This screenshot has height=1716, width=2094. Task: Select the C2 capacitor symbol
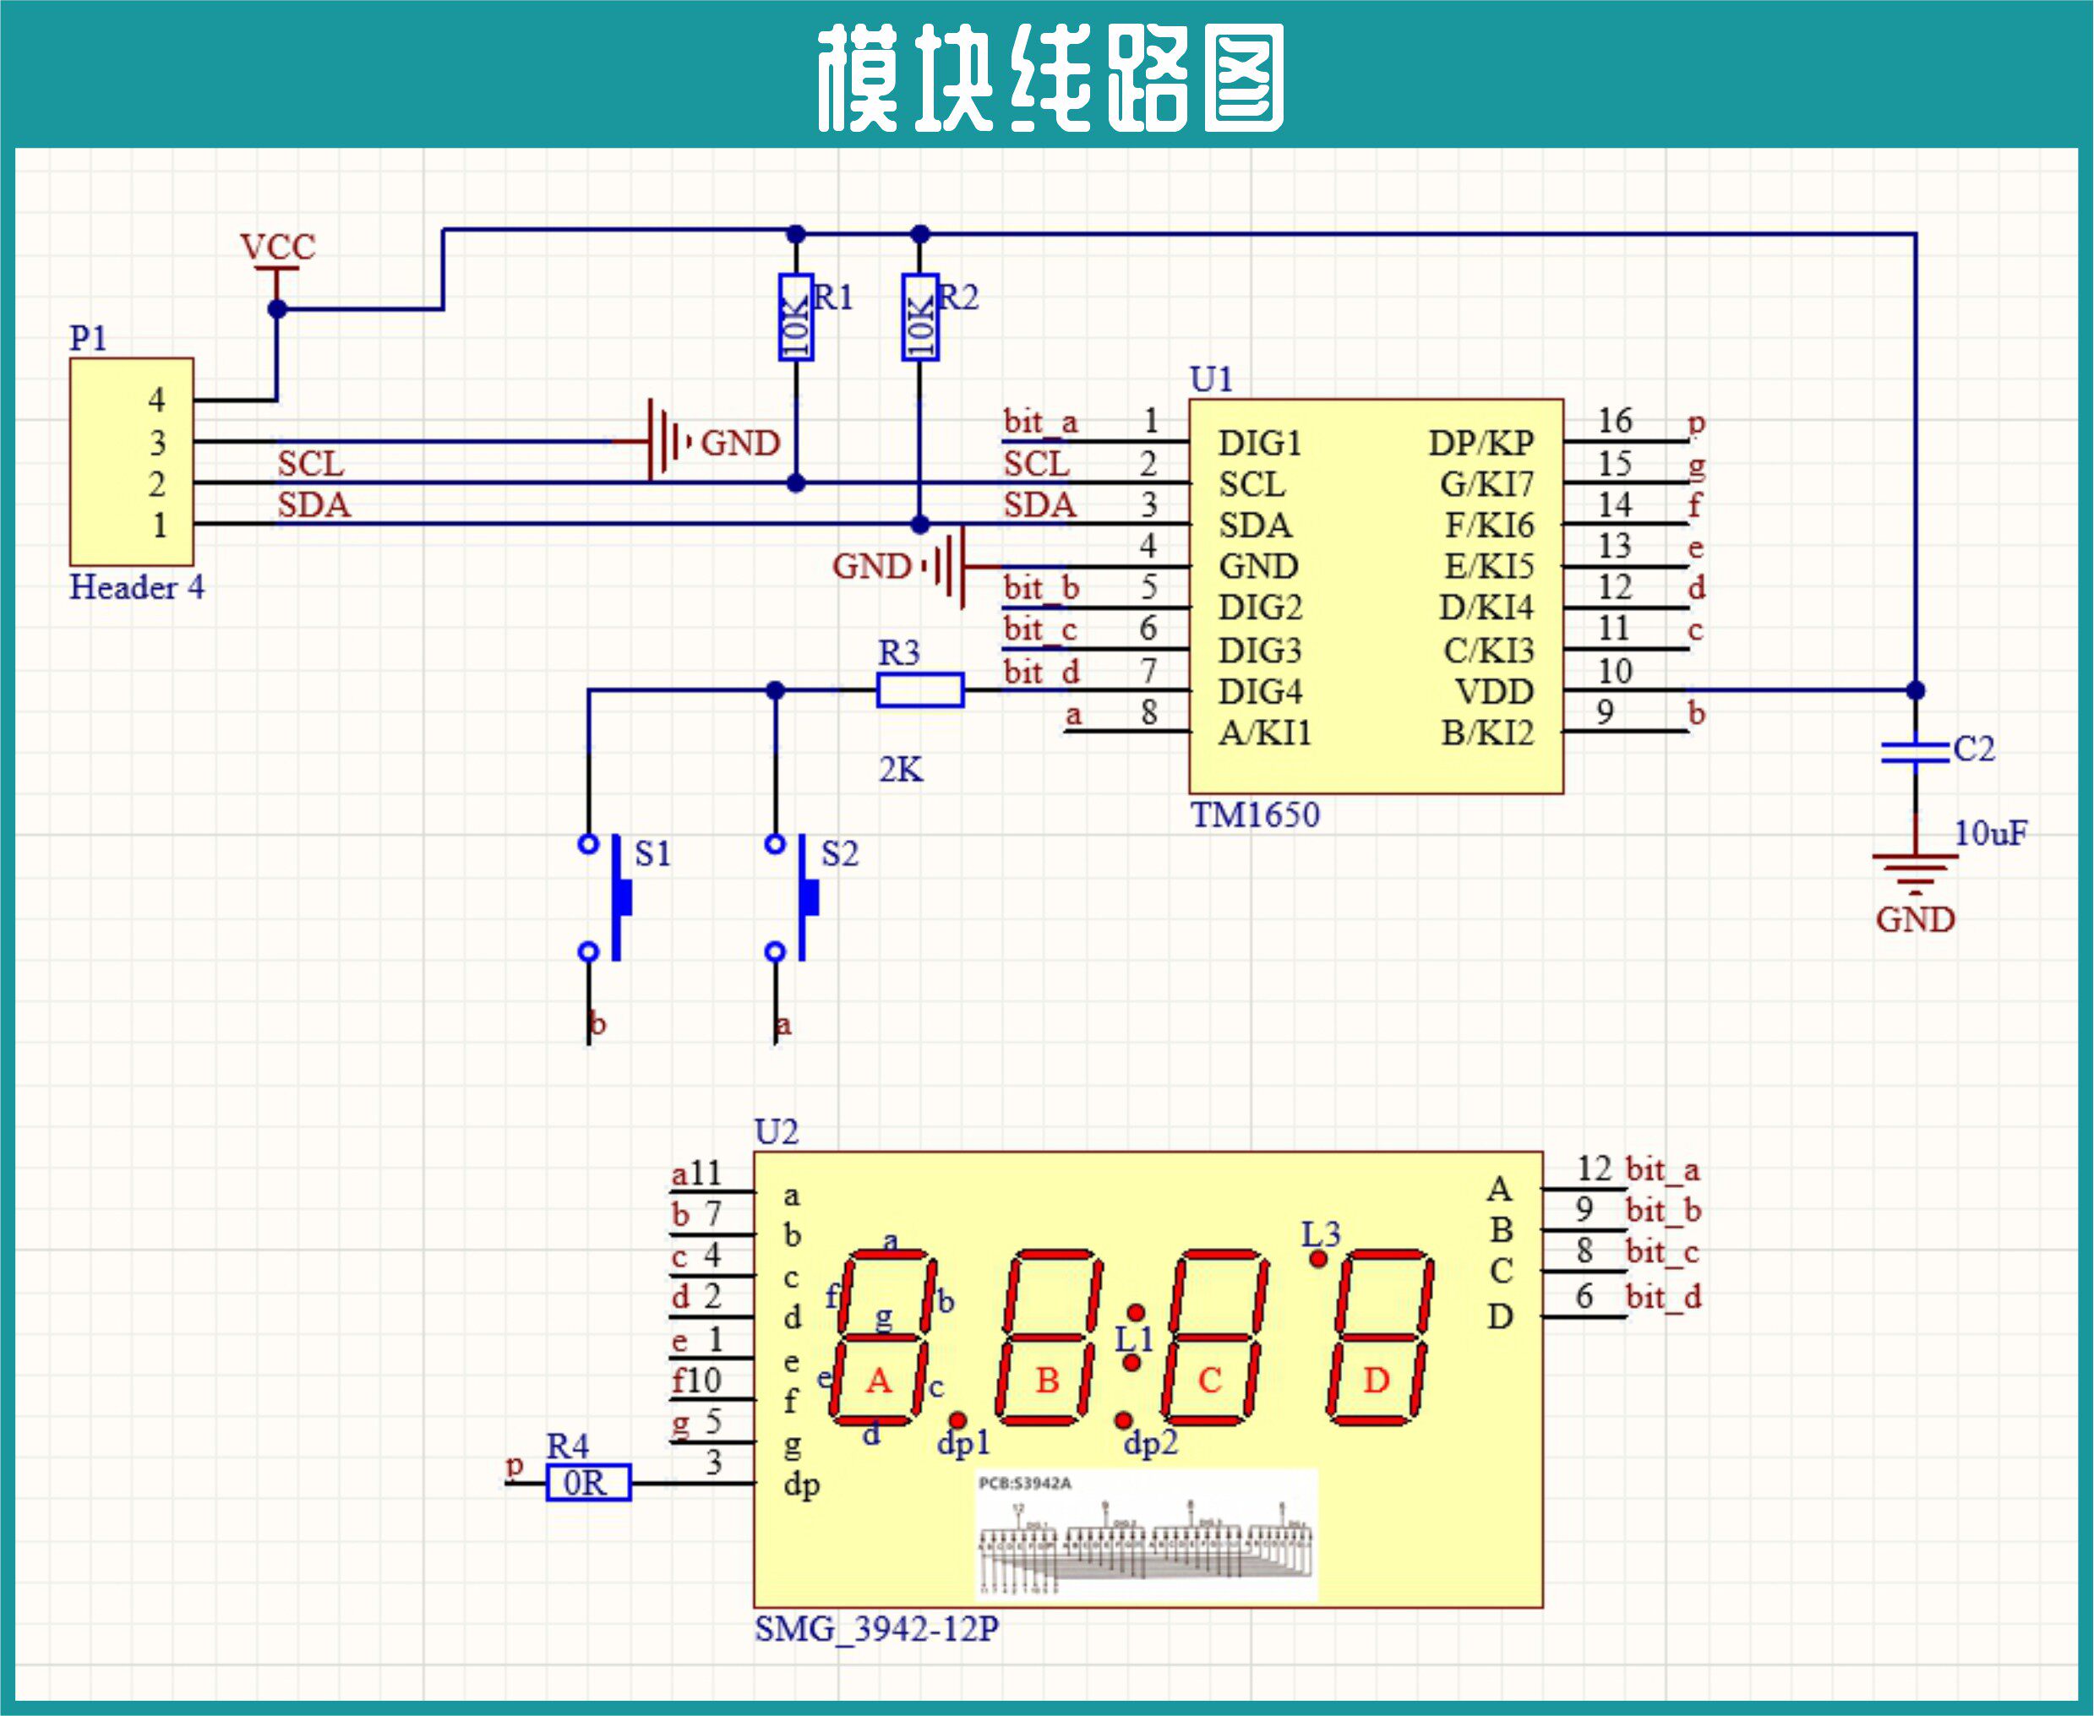point(1915,751)
